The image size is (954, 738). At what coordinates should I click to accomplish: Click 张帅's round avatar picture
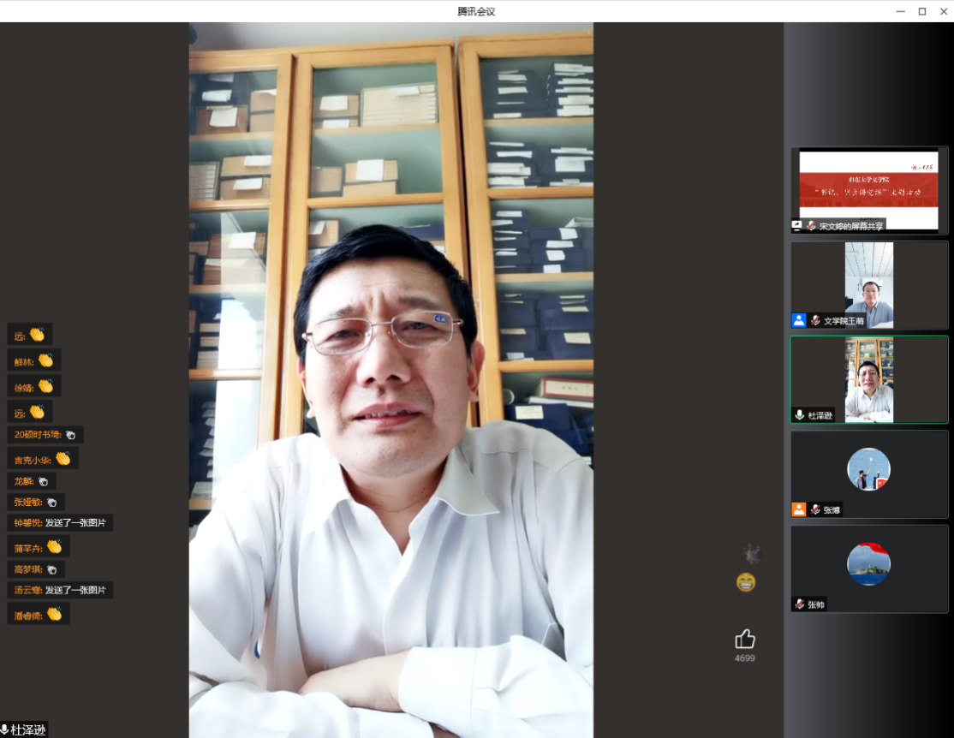(868, 564)
